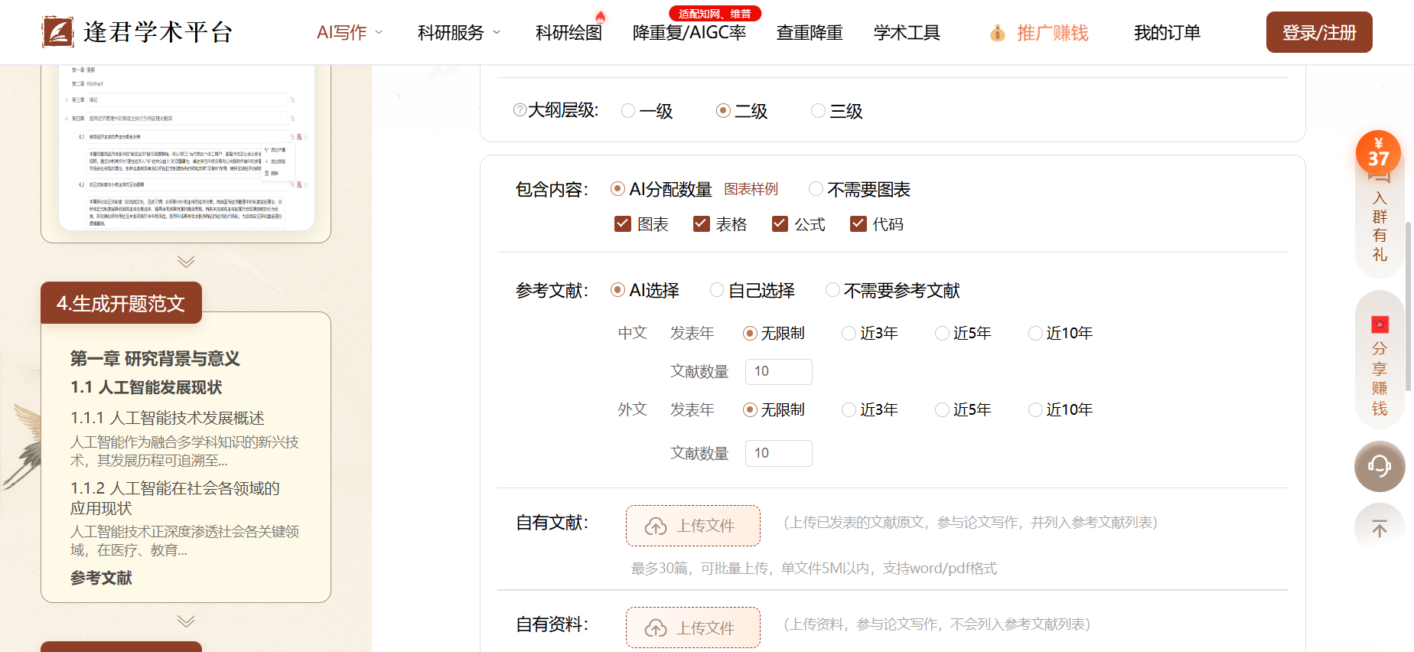The image size is (1414, 652).
Task: Click the 中文 文献数量 input field
Action: 778,372
